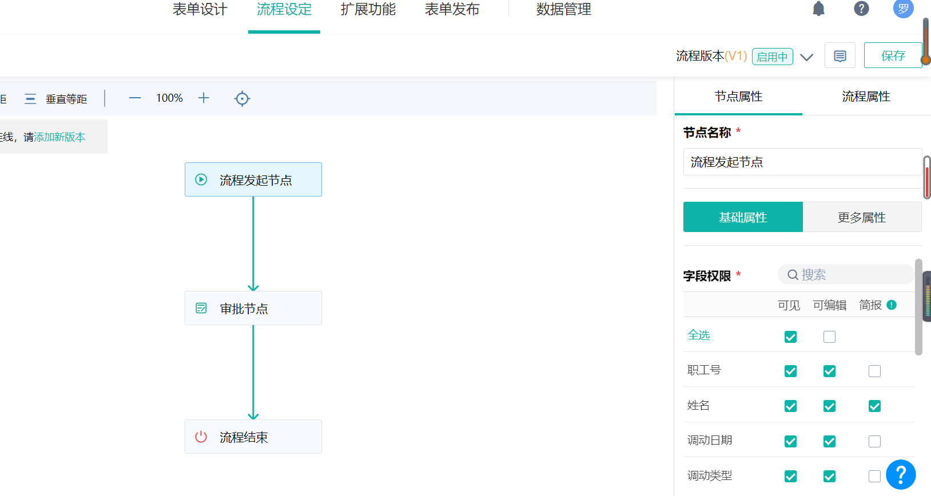The height and width of the screenshot is (496, 931).
Task: Click the zoom in plus icon
Action: [x=204, y=98]
